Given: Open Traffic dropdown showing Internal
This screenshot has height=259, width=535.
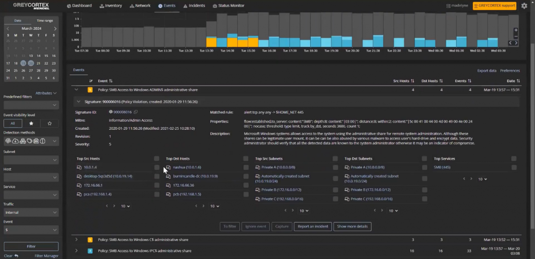Looking at the screenshot, I should tap(31, 212).
